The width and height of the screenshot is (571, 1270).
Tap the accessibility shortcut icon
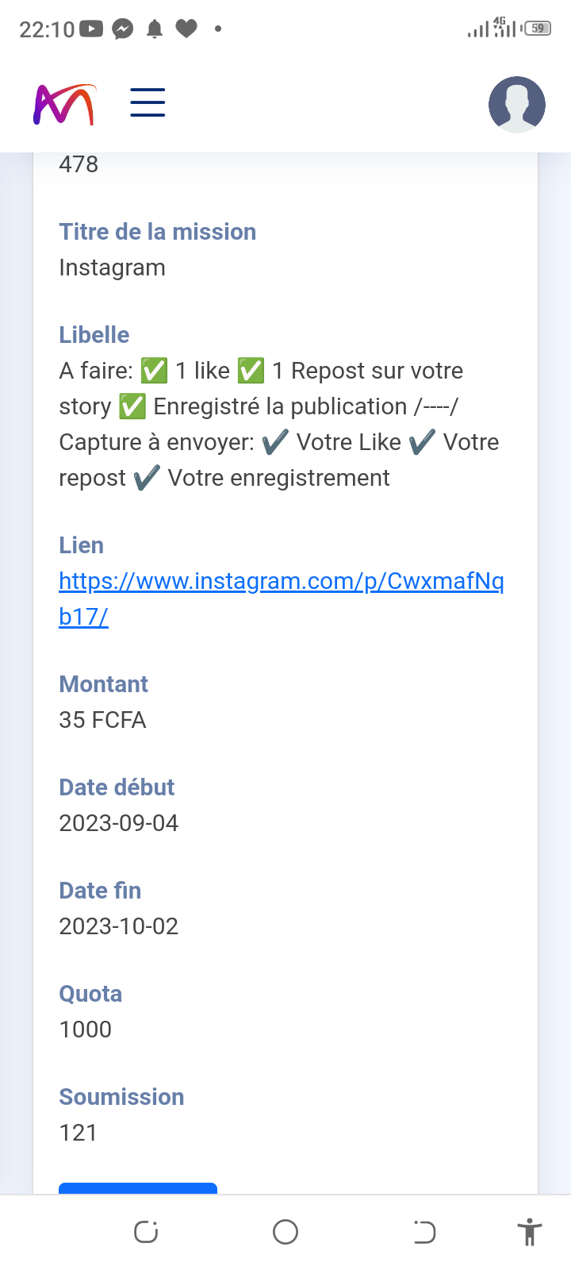click(x=529, y=1232)
